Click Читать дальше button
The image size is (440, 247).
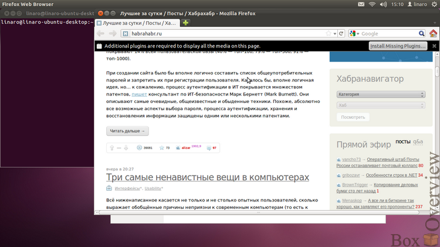click(127, 131)
